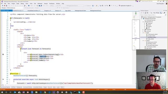Collapse the Pages folder
The width and height of the screenshot is (168, 94).
[x=143, y=33]
